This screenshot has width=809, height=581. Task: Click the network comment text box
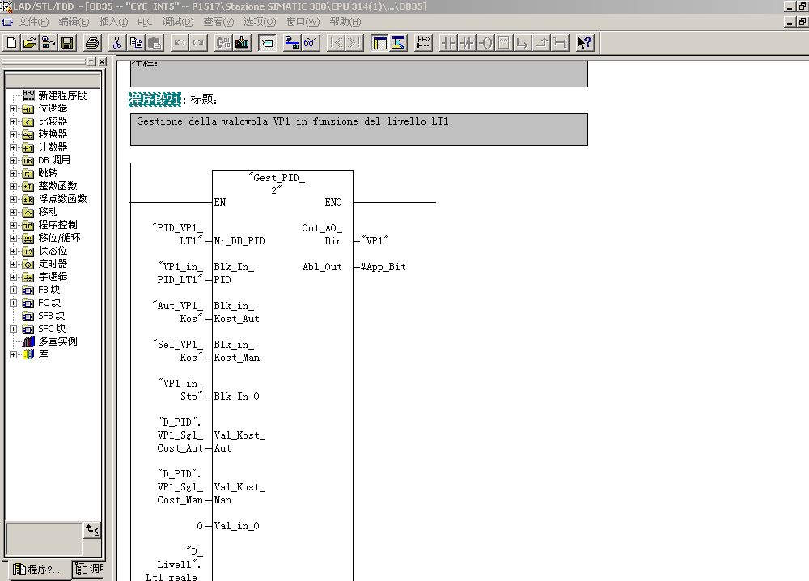[x=358, y=129]
